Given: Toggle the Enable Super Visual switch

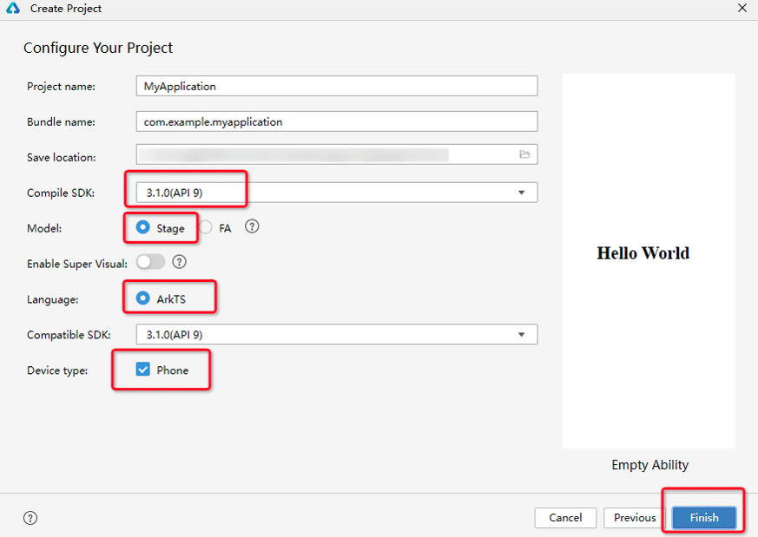Looking at the screenshot, I should (150, 262).
